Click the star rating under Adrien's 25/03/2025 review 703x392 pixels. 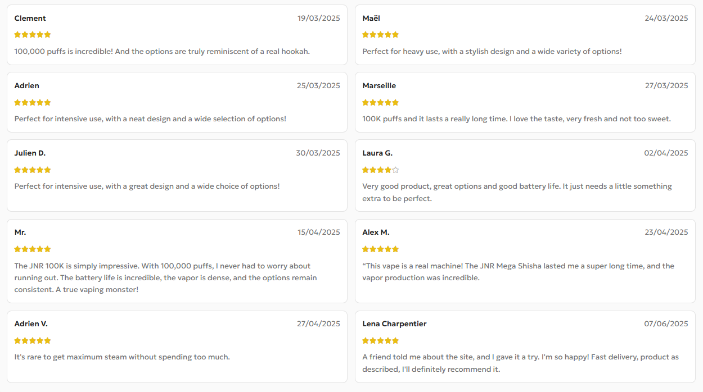33,103
